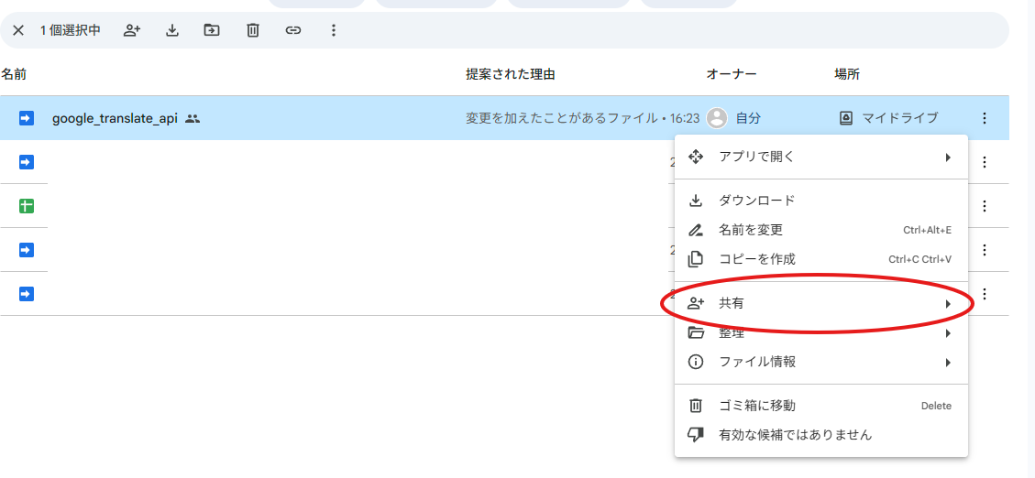Image resolution: width=1035 pixels, height=478 pixels.
Task: Select the green spreadsheet file icon
Action: [x=26, y=206]
